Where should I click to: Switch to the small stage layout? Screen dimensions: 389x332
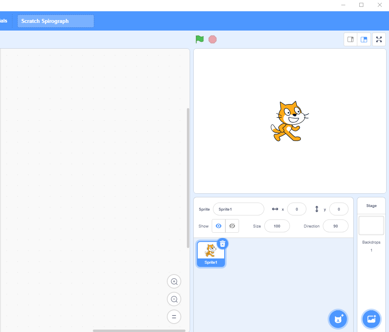[350, 39]
